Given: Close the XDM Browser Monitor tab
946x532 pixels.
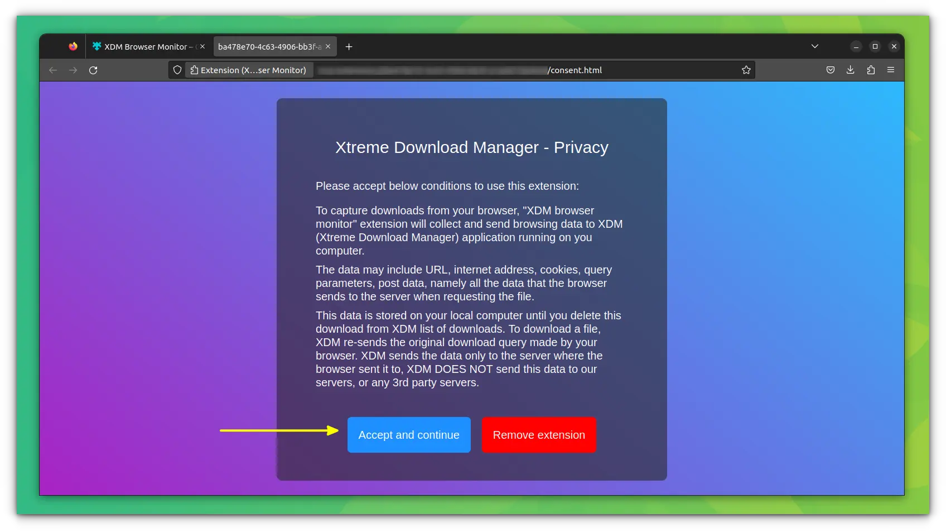Looking at the screenshot, I should point(202,47).
